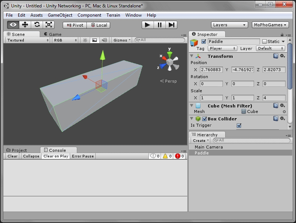
Task: Open Transform gear settings menu
Action: click(x=282, y=56)
